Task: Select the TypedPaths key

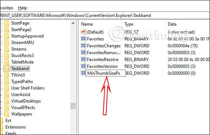Action: click(22, 82)
